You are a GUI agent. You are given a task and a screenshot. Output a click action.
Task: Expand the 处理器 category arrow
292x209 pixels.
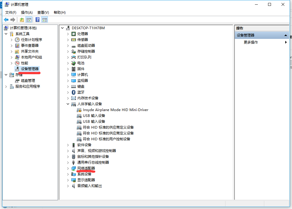point(68,34)
